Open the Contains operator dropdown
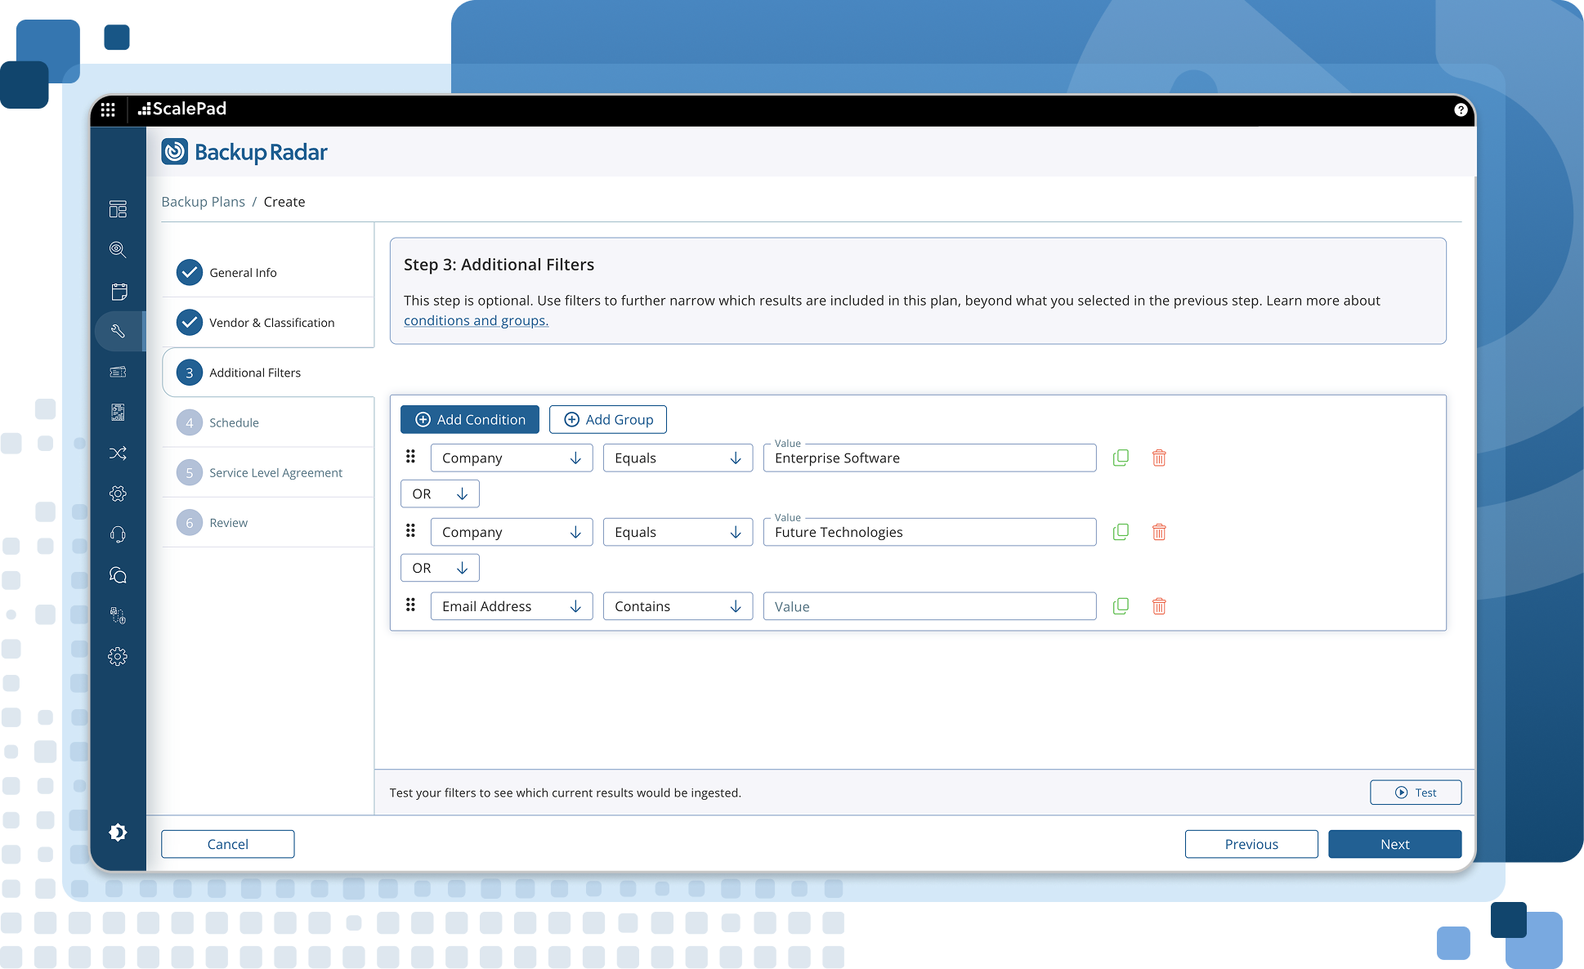 coord(677,606)
